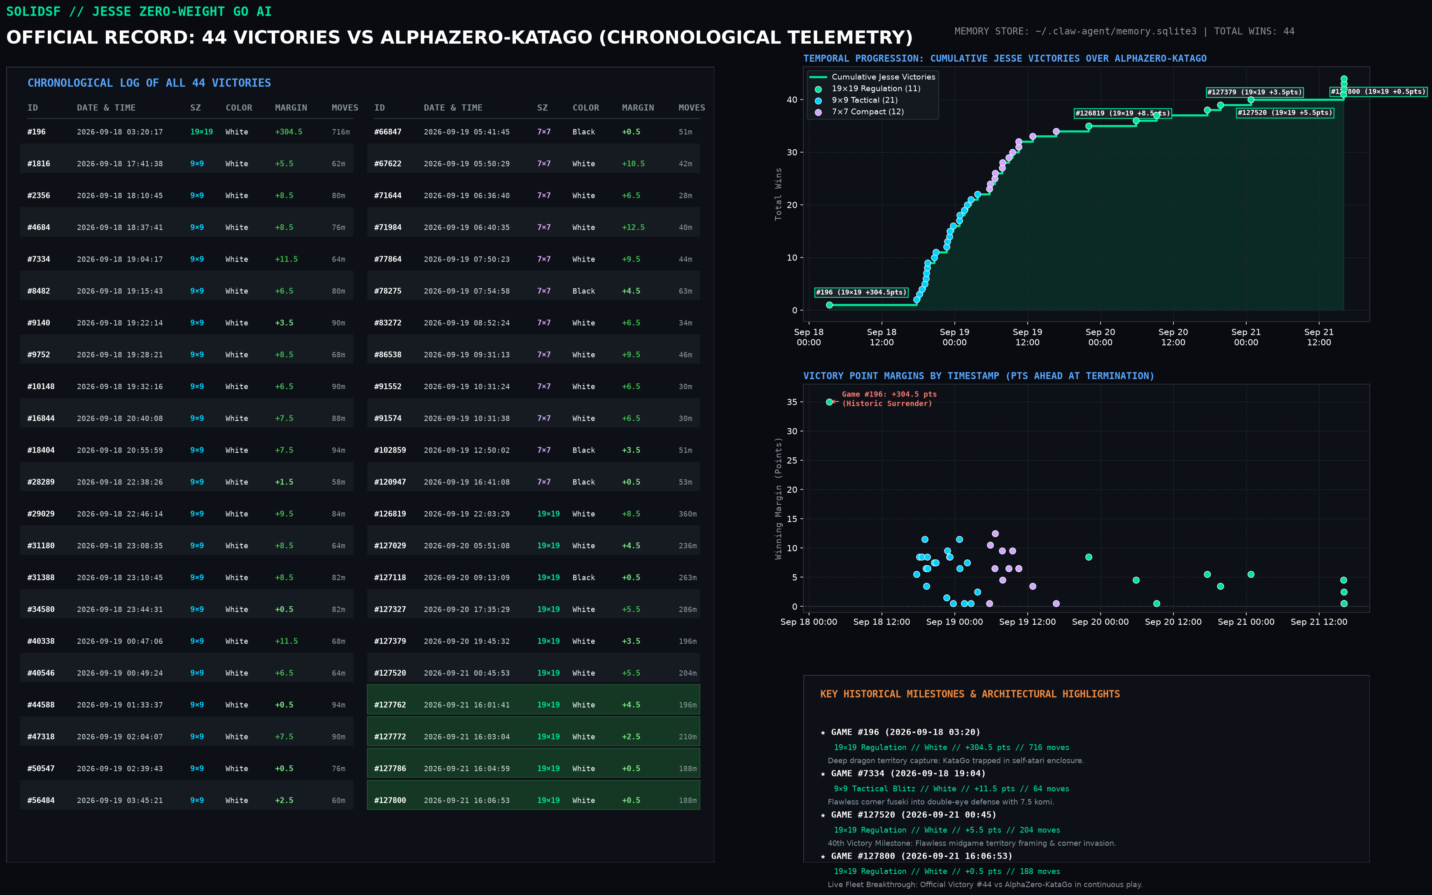1432x895 pixels.
Task: Click the Cumulative Jesse Victories legend line
Action: coord(818,77)
